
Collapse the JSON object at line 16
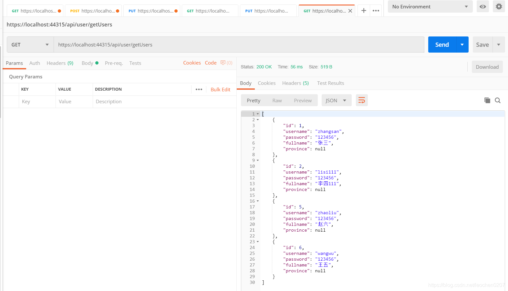click(x=258, y=201)
